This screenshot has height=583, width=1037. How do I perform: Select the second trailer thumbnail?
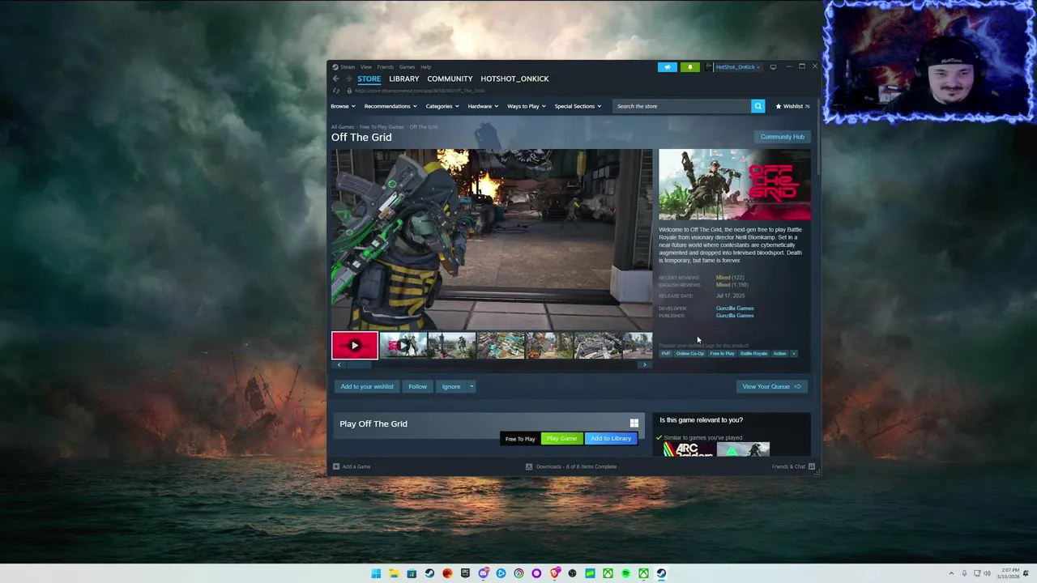403,346
